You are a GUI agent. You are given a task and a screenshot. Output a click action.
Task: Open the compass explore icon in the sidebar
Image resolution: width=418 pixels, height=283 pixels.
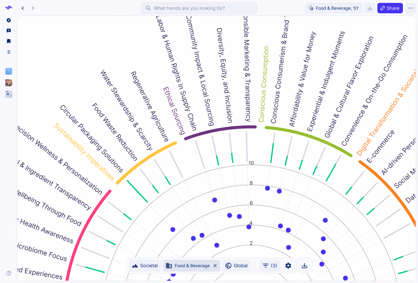point(9,20)
